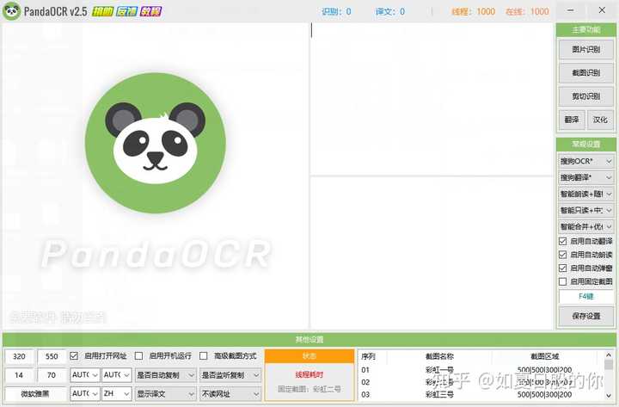Screen dimensions: 619x407
Task: Click the orange 状态 status header
Action: click(309, 356)
